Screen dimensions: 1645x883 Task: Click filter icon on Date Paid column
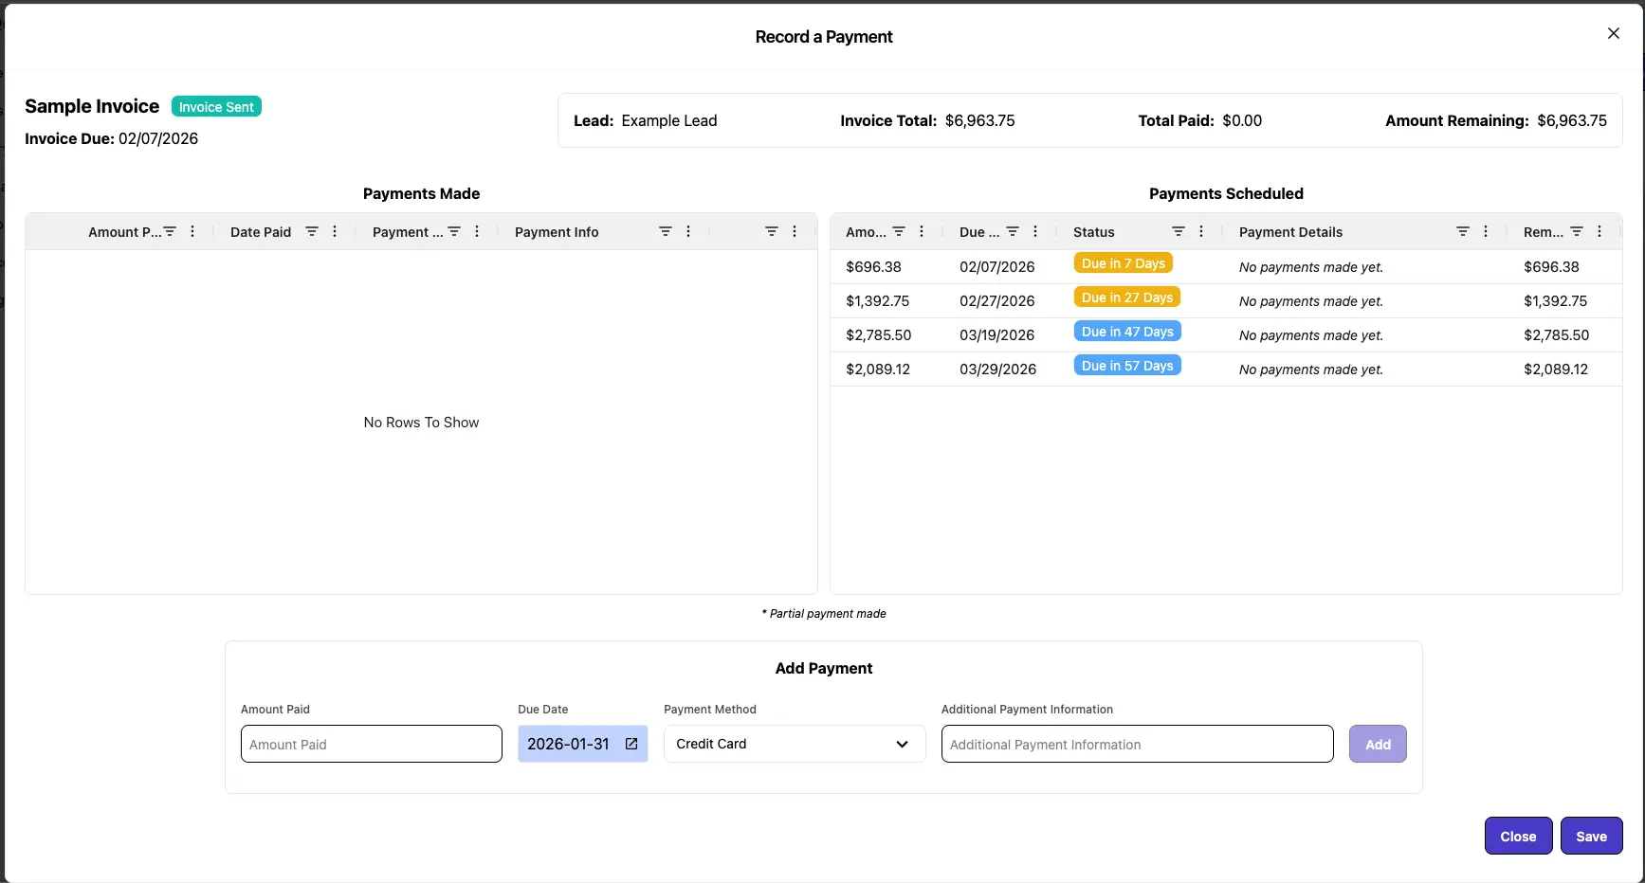coord(311,232)
